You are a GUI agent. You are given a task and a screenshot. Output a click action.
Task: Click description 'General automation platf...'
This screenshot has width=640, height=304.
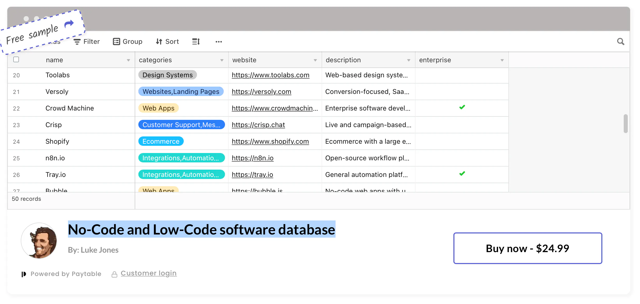(366, 175)
